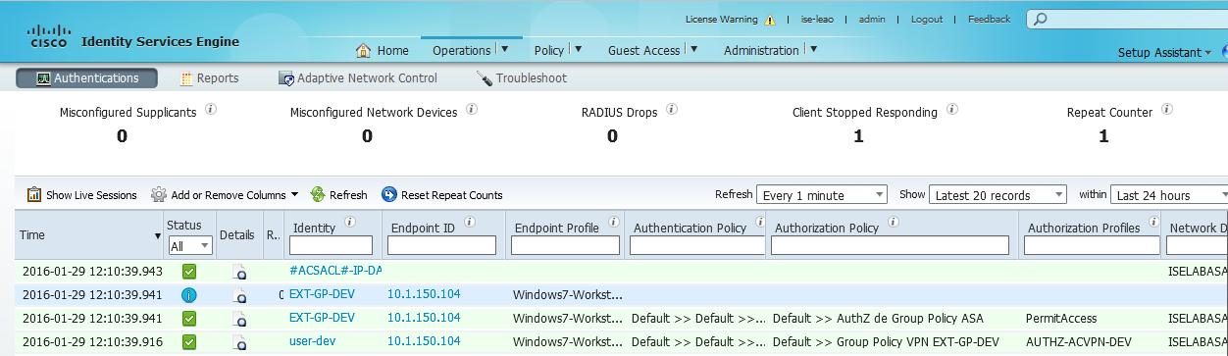The image size is (1228, 356).
Task: Click info icon in Identity column header
Action: (350, 222)
